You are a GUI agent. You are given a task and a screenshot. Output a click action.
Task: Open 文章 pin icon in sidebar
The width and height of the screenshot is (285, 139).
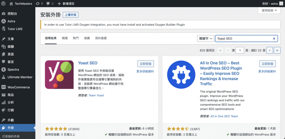pyautogui.click(x=3, y=39)
